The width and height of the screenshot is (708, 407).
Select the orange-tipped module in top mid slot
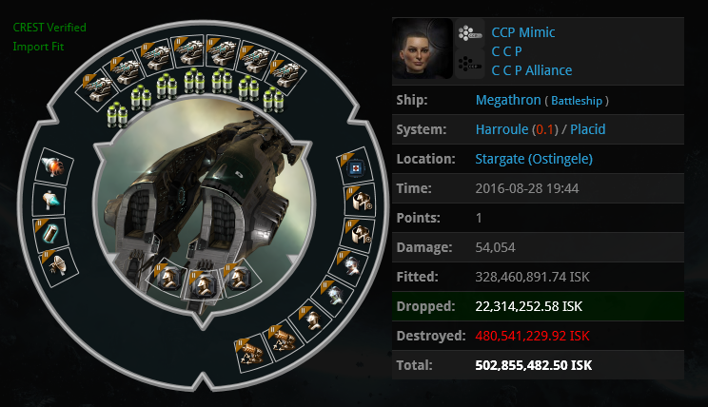coord(53,166)
